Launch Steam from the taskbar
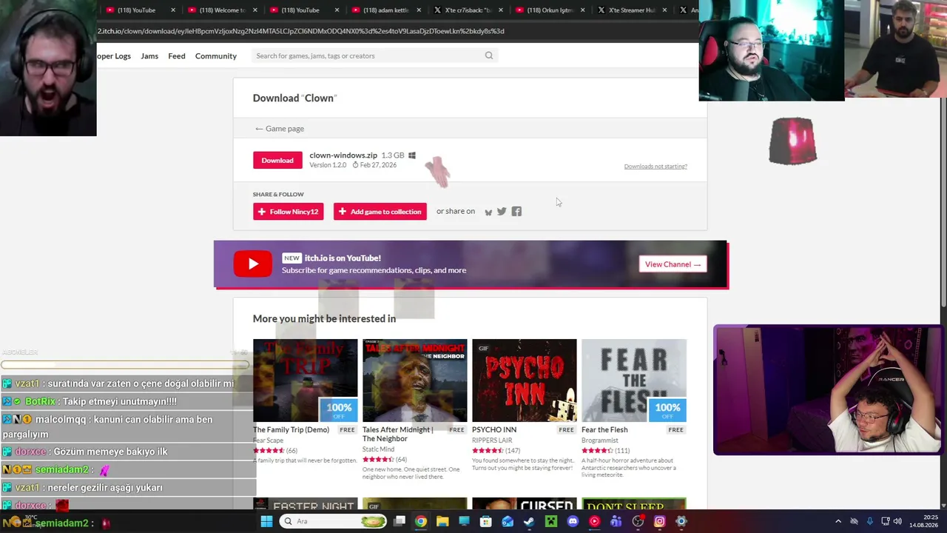 (x=529, y=521)
